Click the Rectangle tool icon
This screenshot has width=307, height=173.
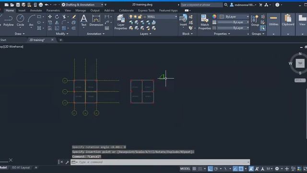click(x=39, y=17)
